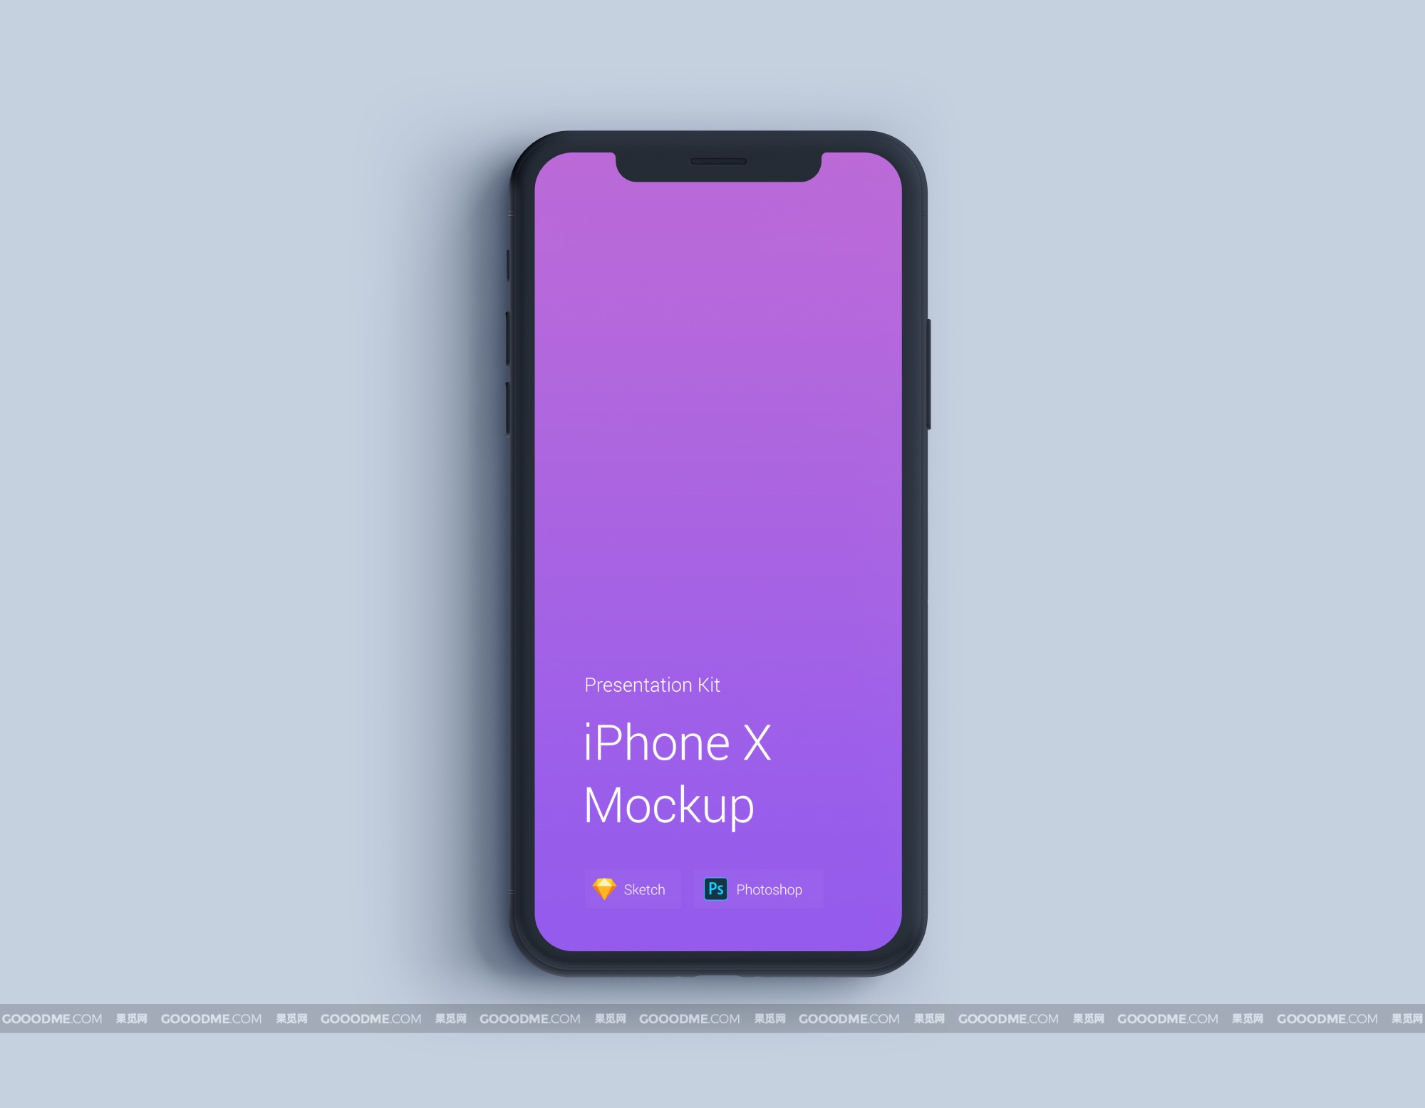Image resolution: width=1425 pixels, height=1108 pixels.
Task: Click the Sketch icon on screen
Action: (606, 889)
